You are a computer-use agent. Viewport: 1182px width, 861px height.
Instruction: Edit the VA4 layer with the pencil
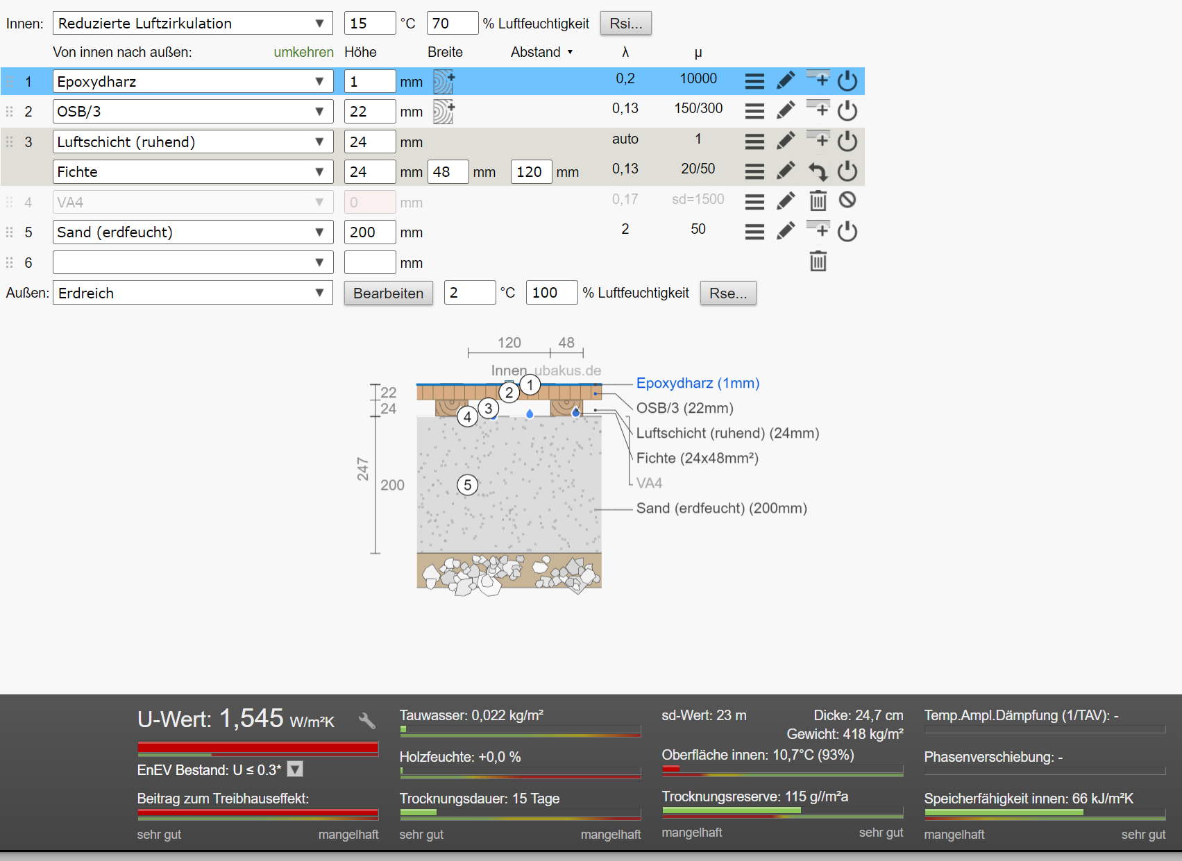786,202
